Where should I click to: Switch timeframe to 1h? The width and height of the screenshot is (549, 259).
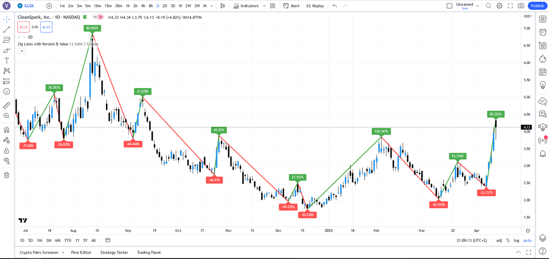(x=128, y=6)
